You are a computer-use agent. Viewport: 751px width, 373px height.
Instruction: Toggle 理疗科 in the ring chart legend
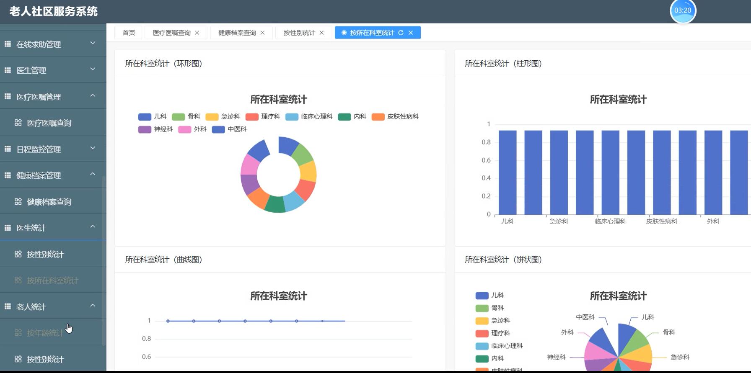(x=263, y=116)
